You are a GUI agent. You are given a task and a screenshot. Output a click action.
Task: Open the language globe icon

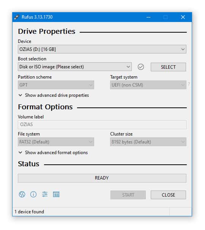point(22,194)
